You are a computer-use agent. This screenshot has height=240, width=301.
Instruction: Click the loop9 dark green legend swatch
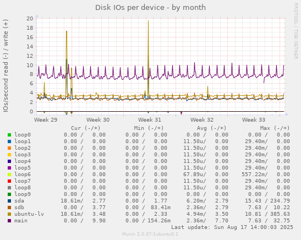(9, 194)
